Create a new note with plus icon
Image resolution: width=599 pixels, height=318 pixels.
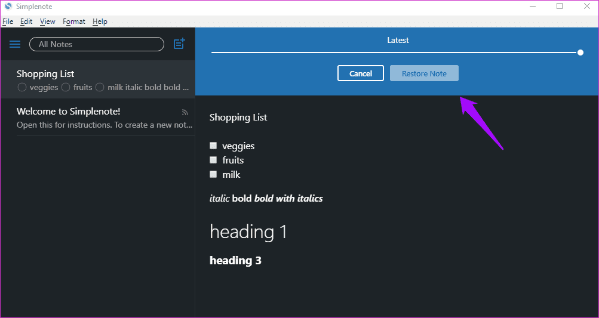click(x=179, y=44)
